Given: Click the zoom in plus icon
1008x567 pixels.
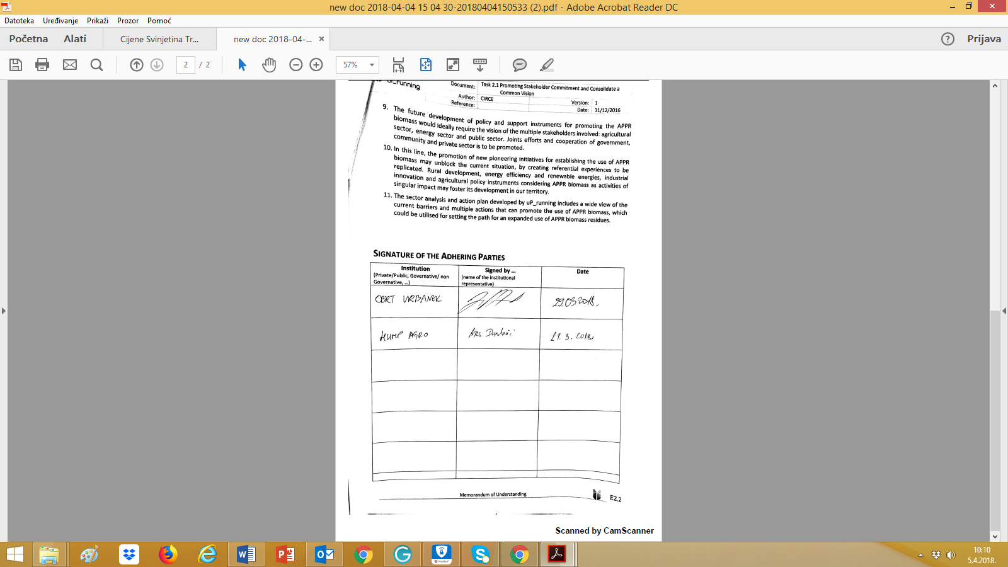Looking at the screenshot, I should [x=316, y=65].
